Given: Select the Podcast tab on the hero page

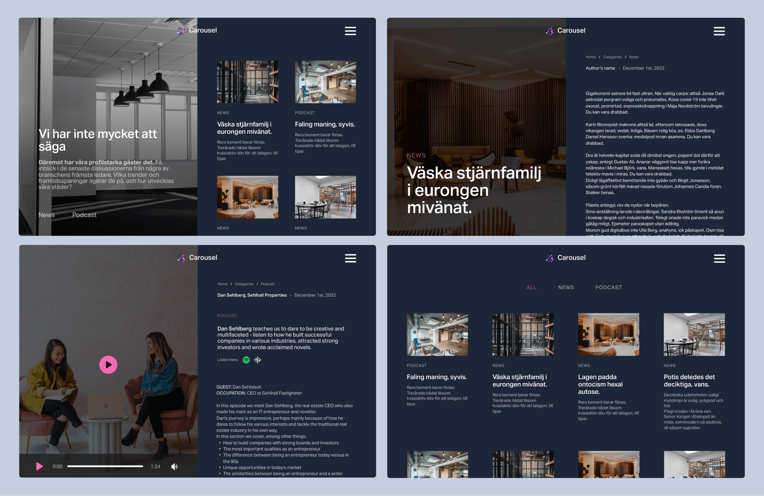Looking at the screenshot, I should click(x=84, y=215).
